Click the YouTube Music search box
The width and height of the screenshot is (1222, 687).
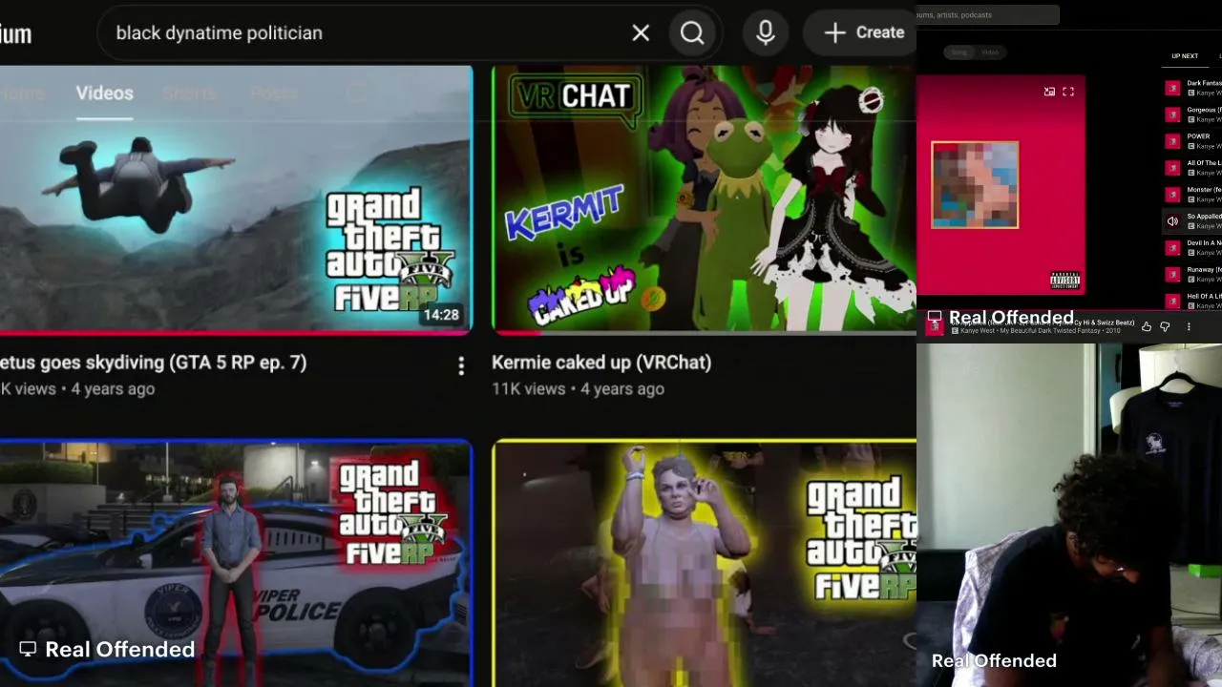coord(988,15)
